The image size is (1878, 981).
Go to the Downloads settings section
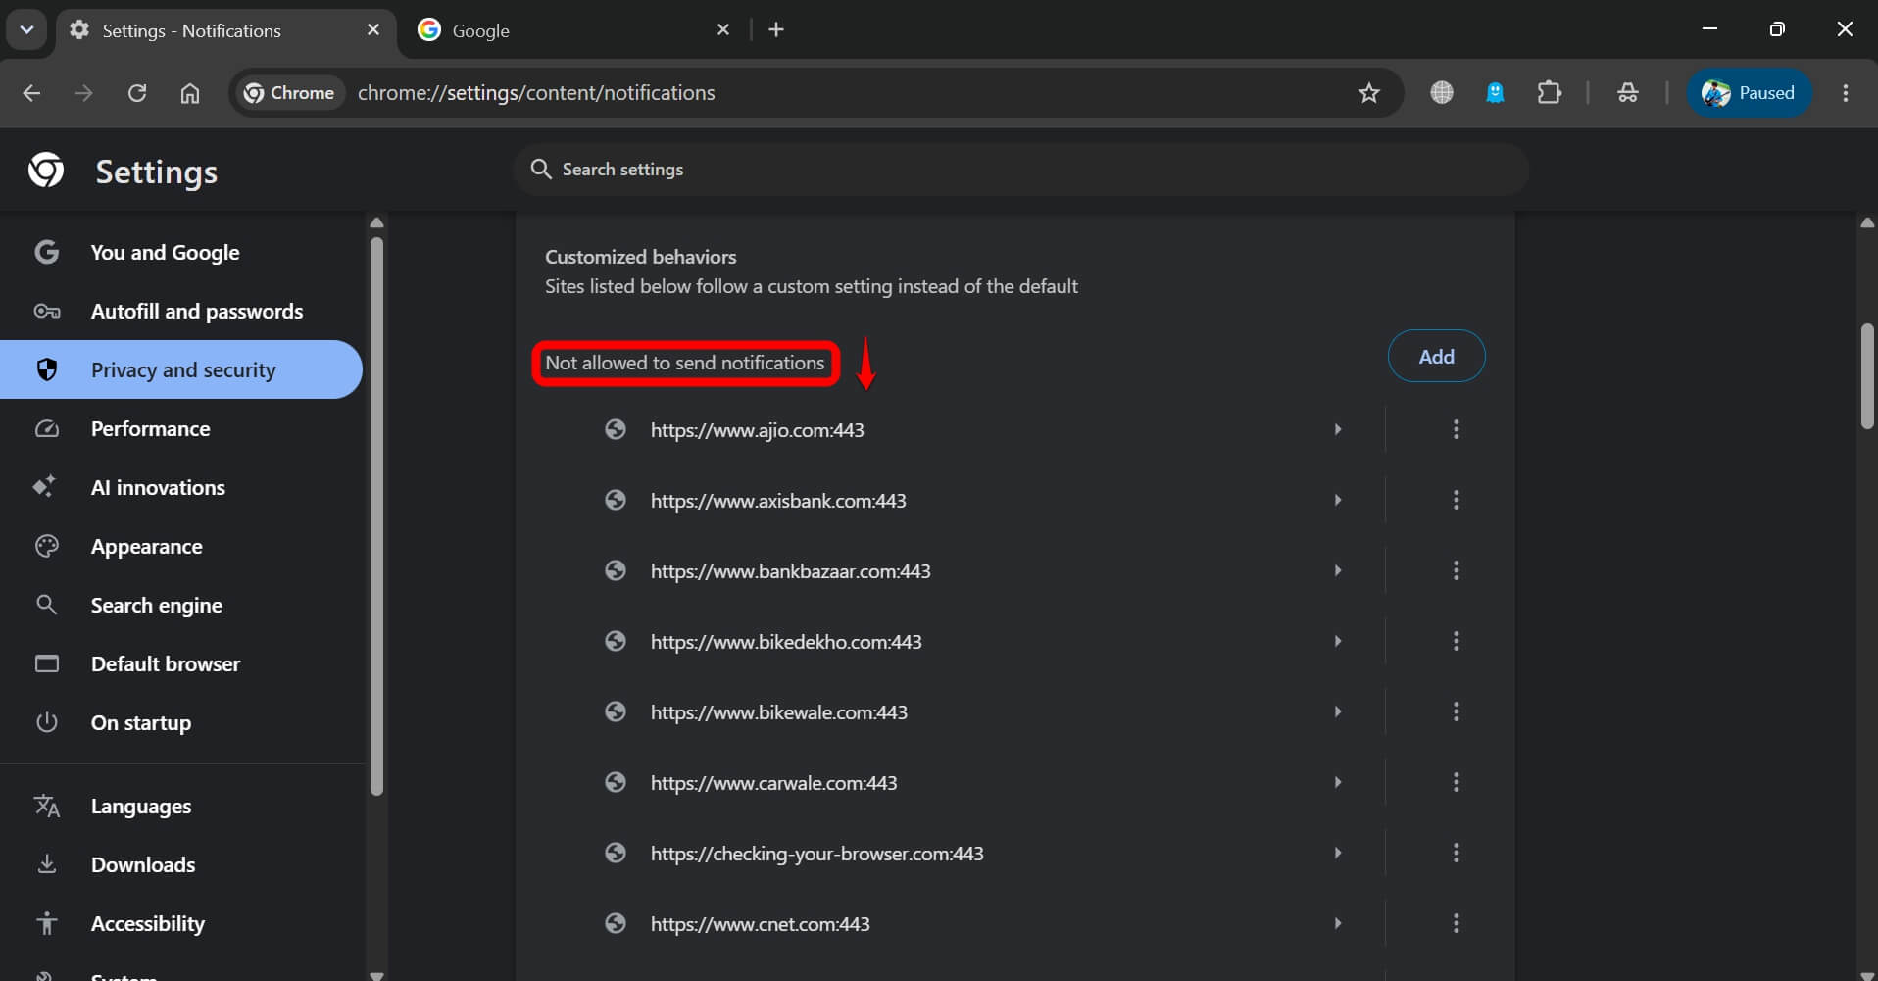[181, 864]
